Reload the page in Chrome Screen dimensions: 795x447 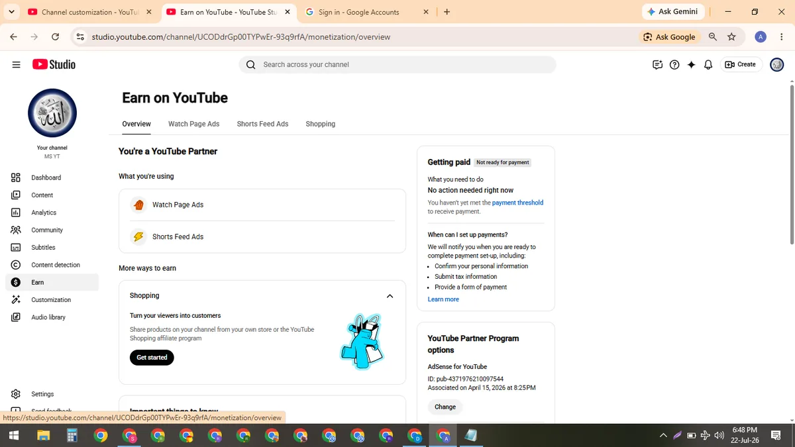(x=55, y=37)
